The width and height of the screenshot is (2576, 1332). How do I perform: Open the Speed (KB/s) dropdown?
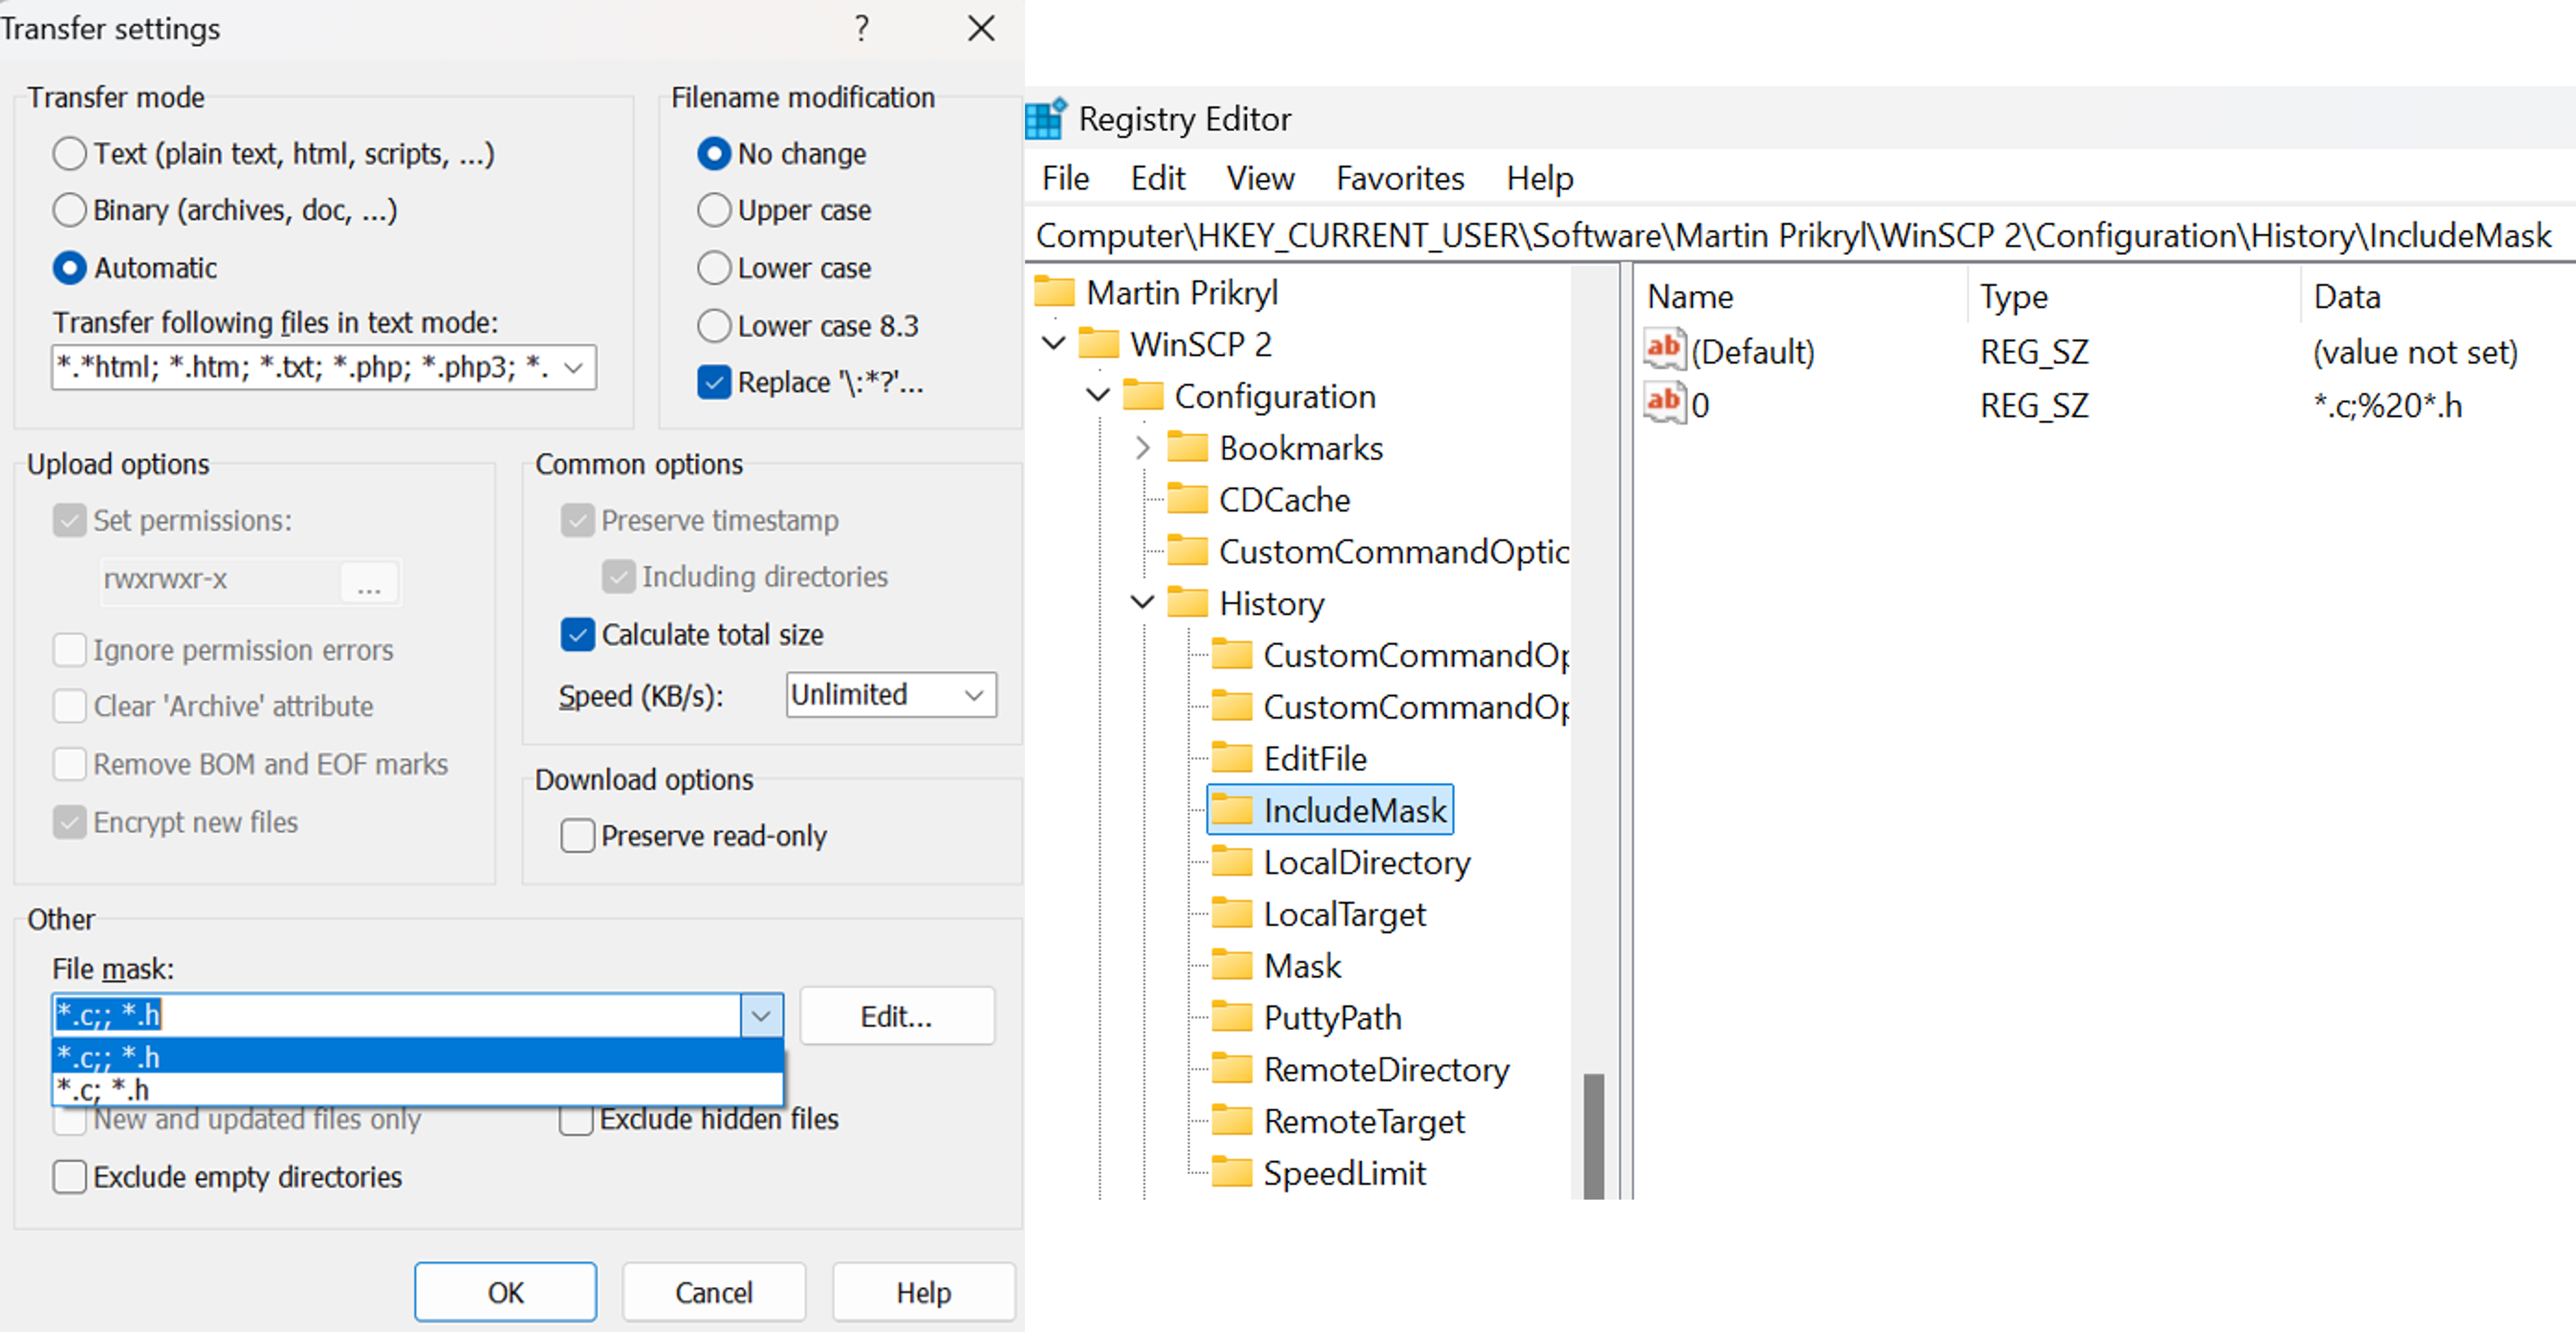[x=975, y=695]
